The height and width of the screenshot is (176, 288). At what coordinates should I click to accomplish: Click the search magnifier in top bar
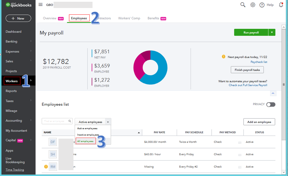coord(243,5)
